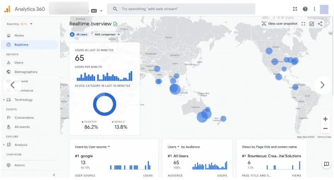Click the share report icon
The height and width of the screenshot is (180, 334).
(x=320, y=24)
